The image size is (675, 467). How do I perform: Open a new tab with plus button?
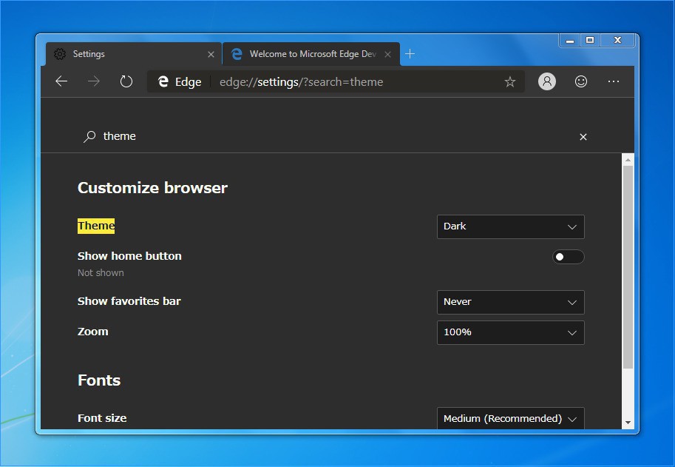point(410,54)
